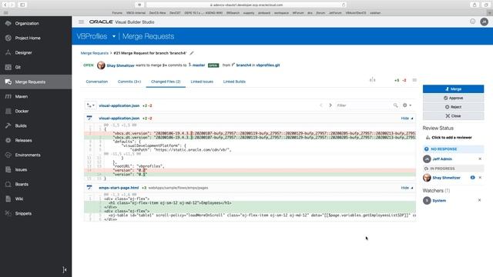Open diff settings gear dropdown
Viewport: 493px width, 277px height.
click(x=407, y=105)
